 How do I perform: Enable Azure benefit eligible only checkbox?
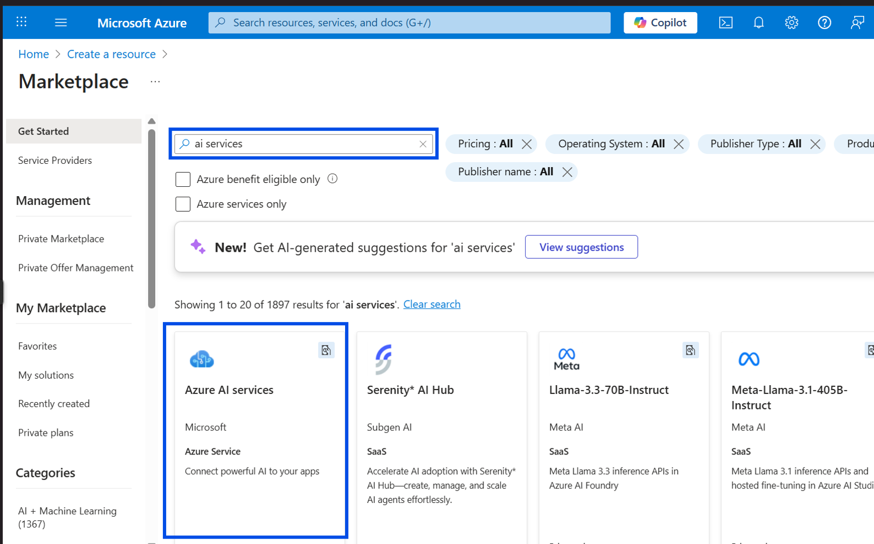(183, 179)
